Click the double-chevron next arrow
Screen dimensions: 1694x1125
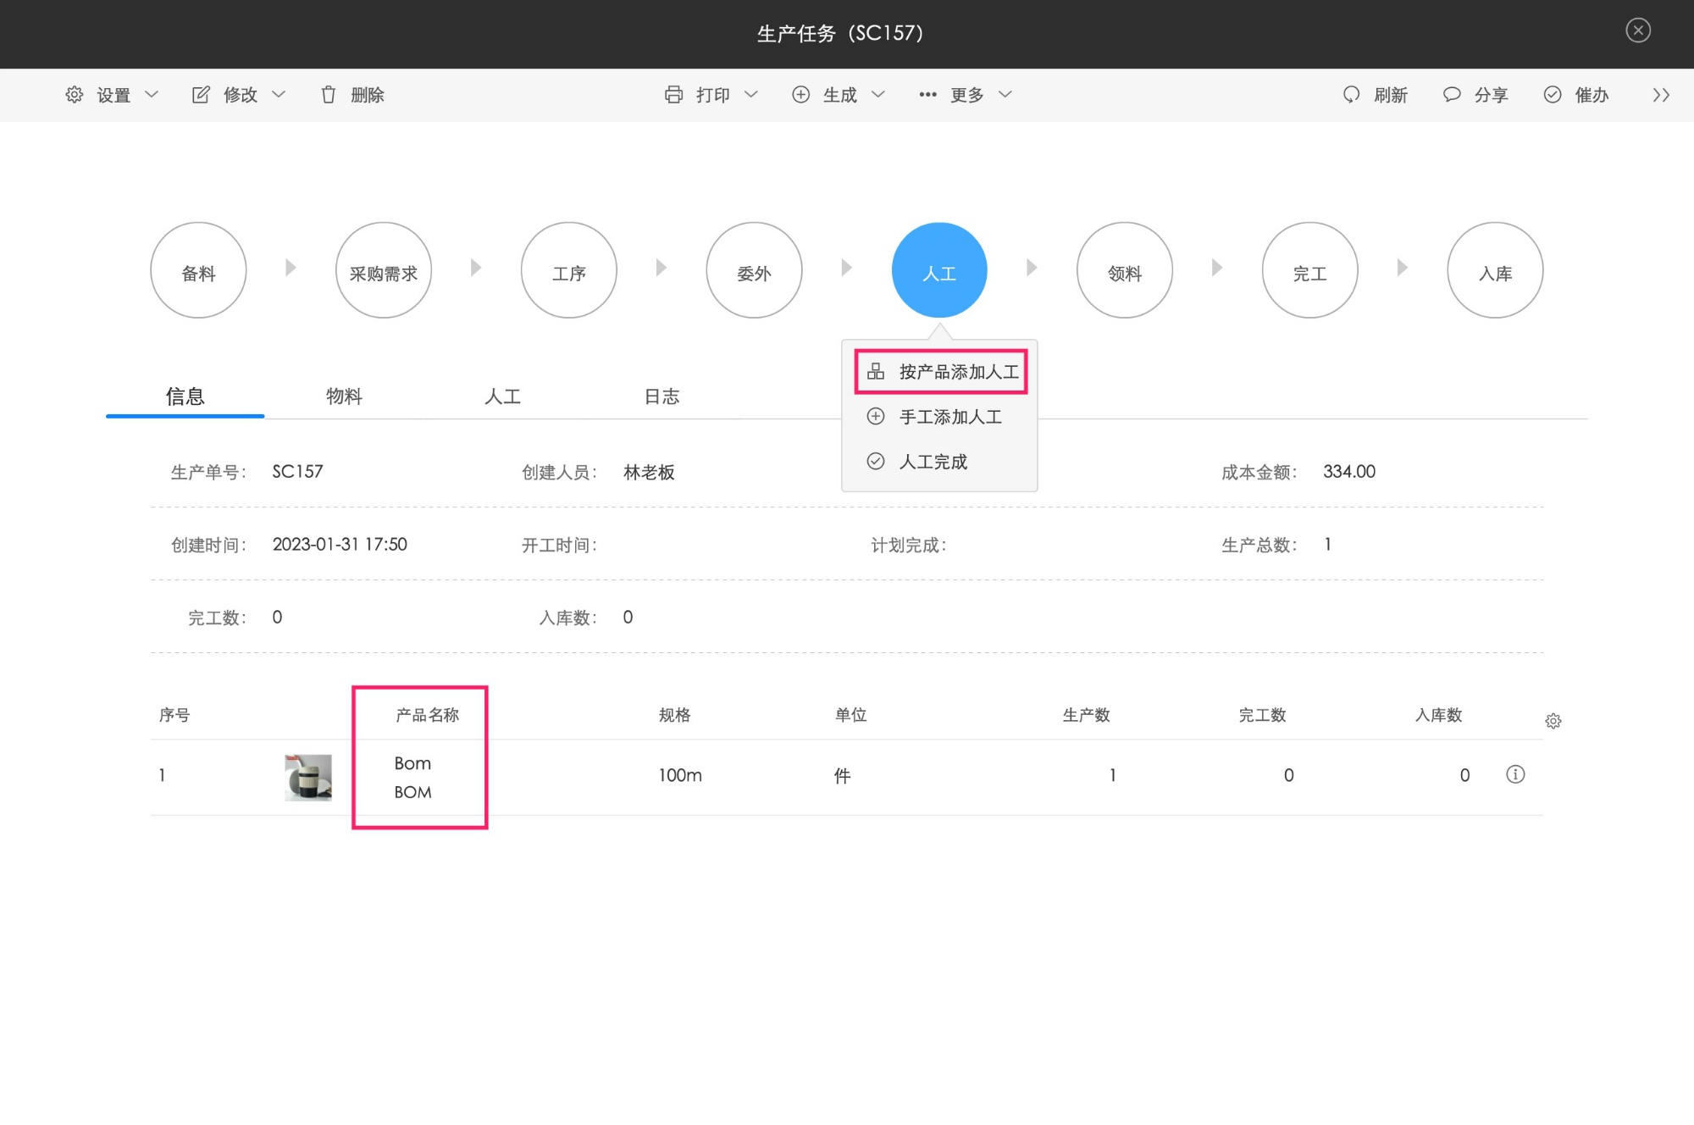pyautogui.click(x=1660, y=94)
